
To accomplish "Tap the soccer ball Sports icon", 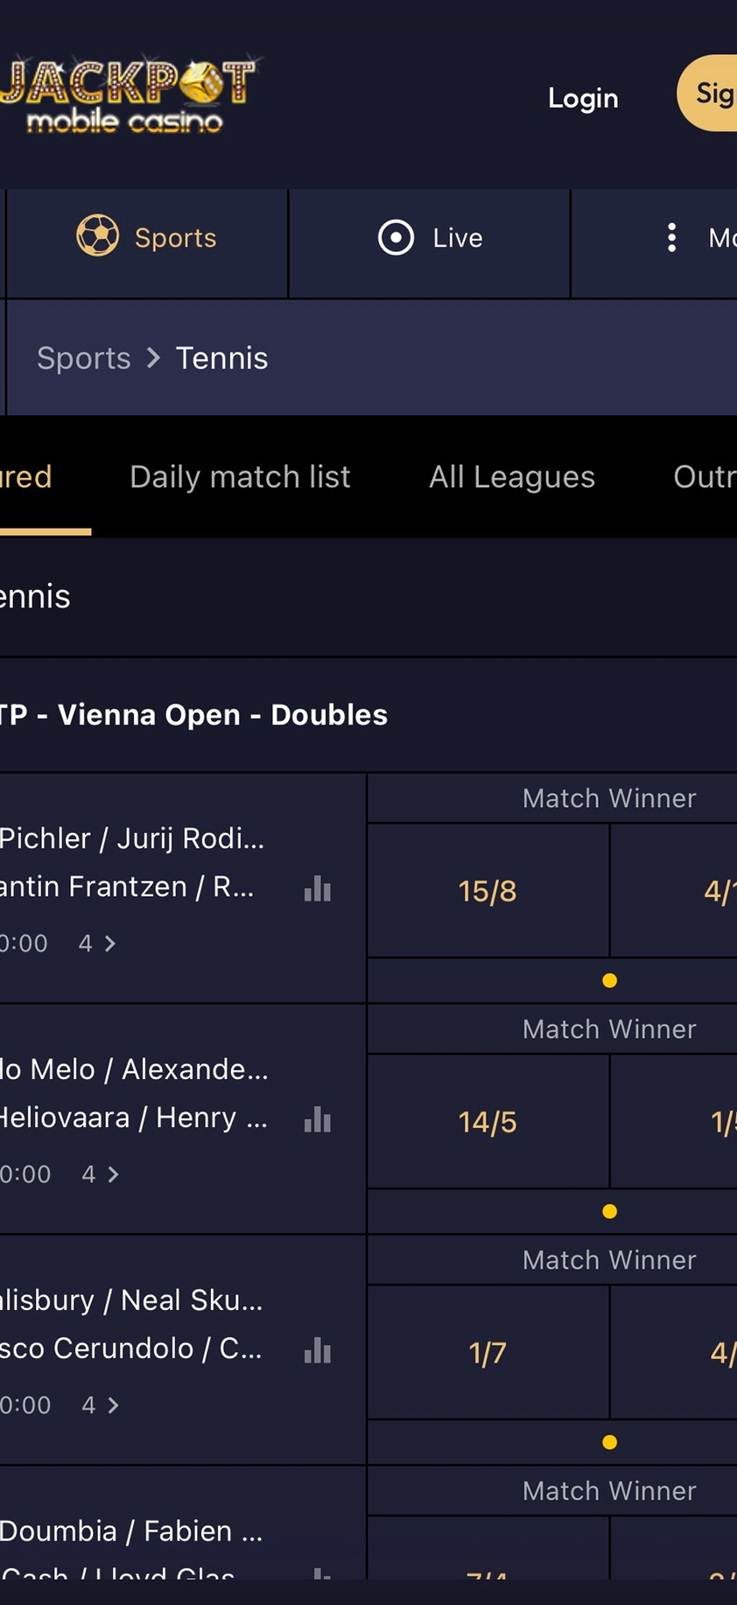I will point(97,236).
